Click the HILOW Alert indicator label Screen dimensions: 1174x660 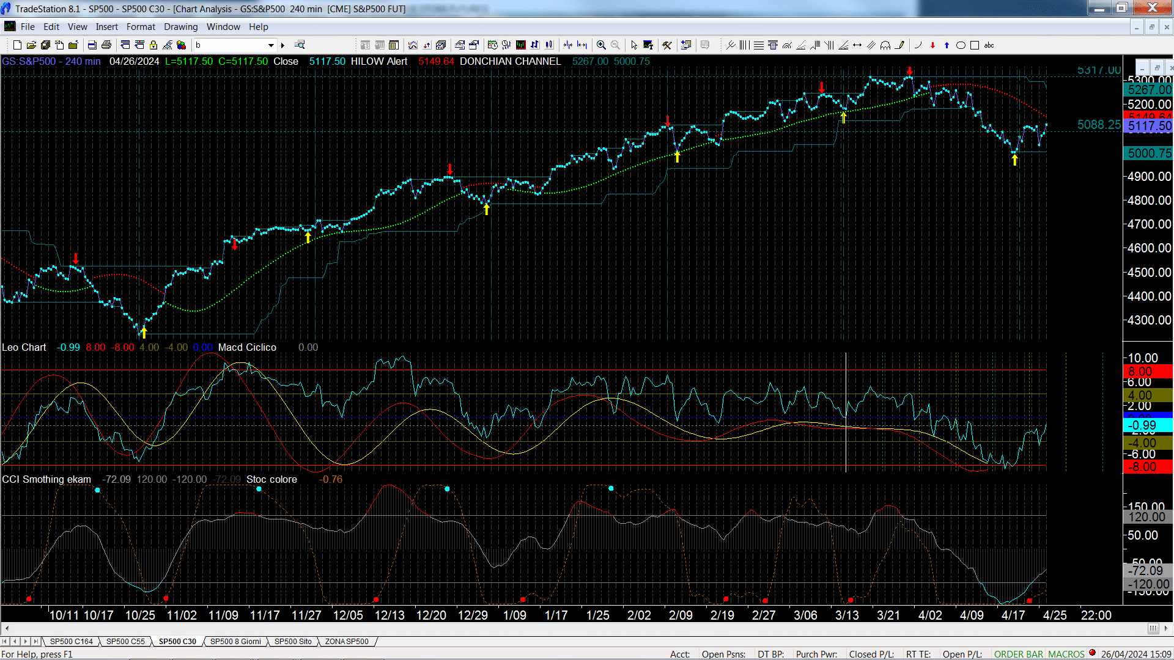[x=379, y=62]
